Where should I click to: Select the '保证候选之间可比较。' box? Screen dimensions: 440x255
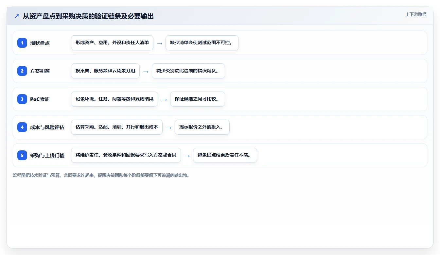coord(198,99)
